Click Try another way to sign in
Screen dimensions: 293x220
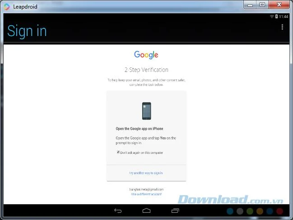146,173
